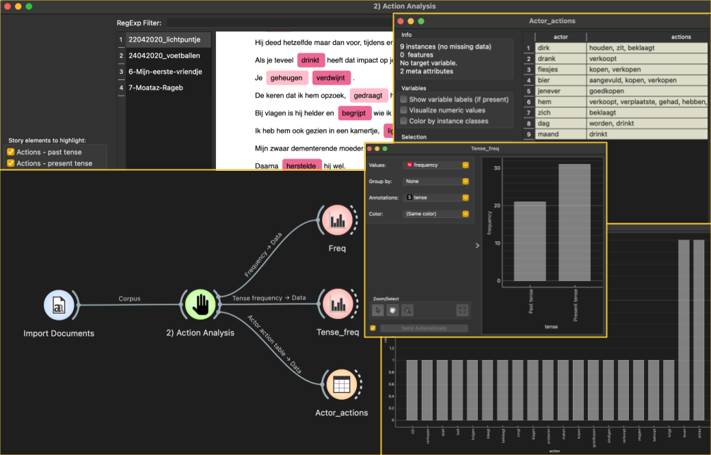Select the Import Documents widget node
Screen dimensions: 711x455
(59, 305)
